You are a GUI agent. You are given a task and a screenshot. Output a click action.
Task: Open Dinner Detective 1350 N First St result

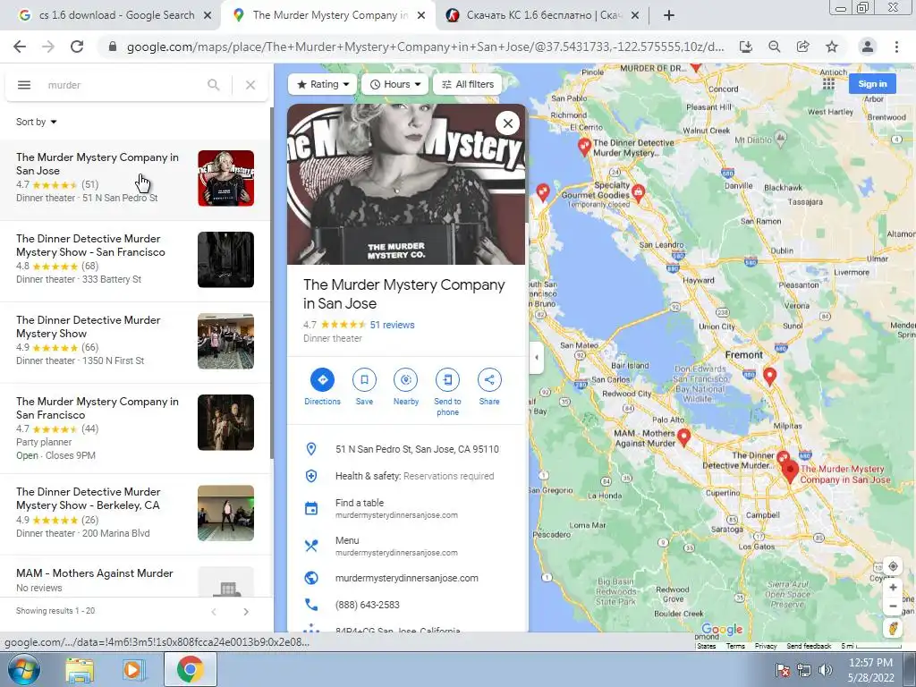click(x=136, y=341)
